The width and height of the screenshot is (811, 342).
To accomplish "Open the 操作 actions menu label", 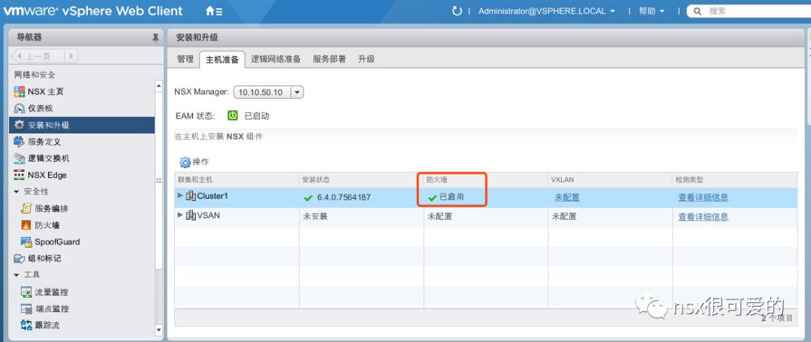I will [x=200, y=162].
